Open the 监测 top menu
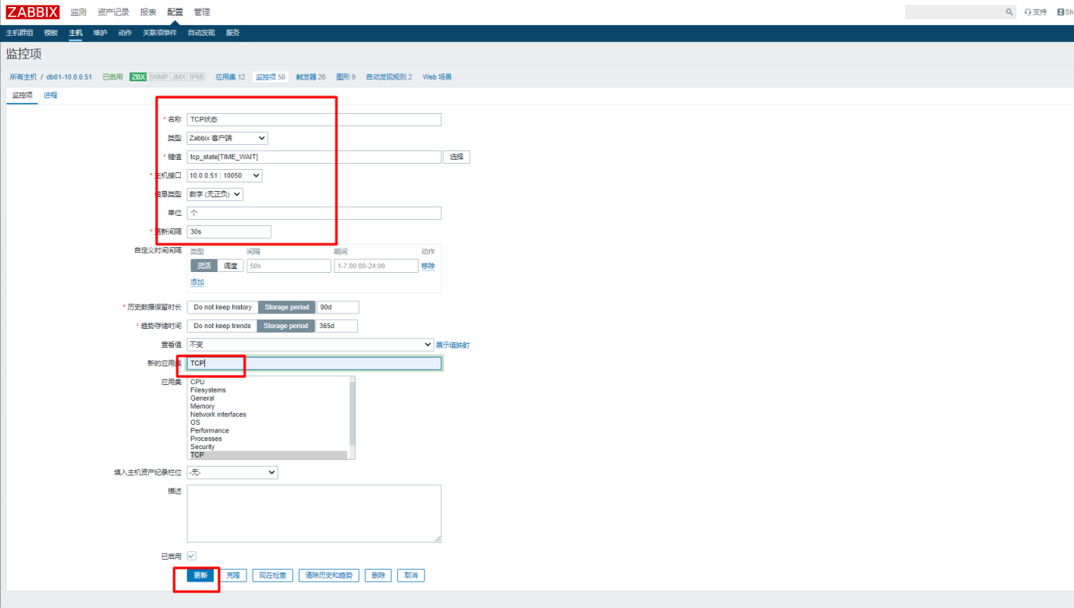This screenshot has width=1074, height=608. tap(78, 12)
